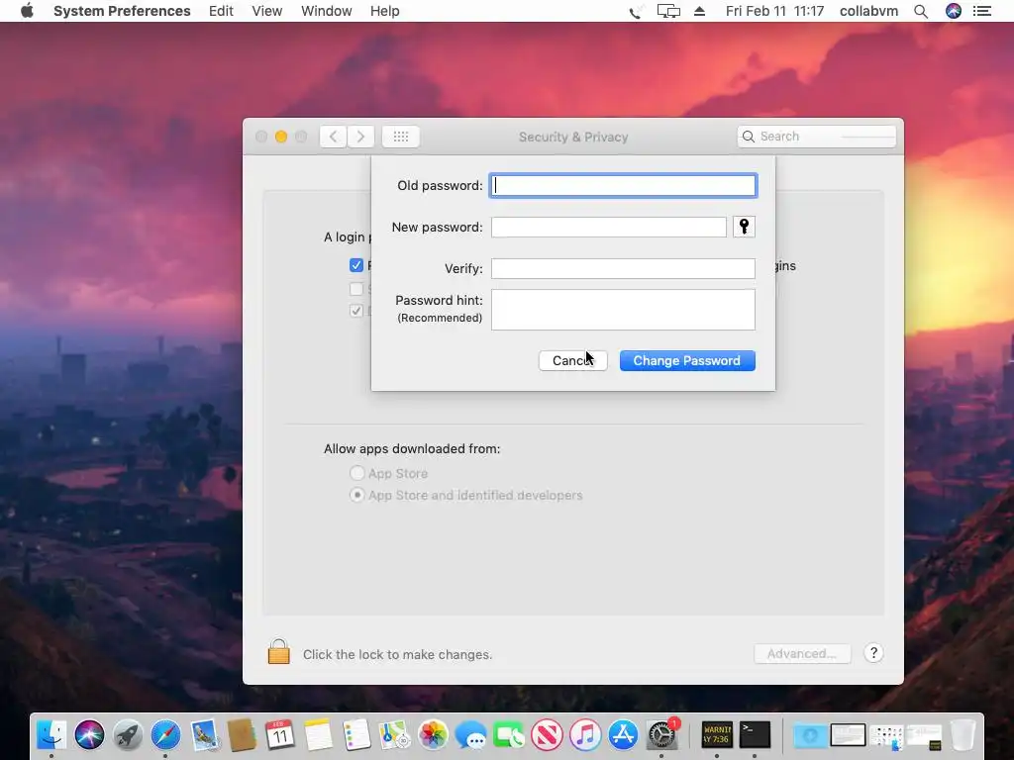Open Maps app in the dock

[x=394, y=735]
